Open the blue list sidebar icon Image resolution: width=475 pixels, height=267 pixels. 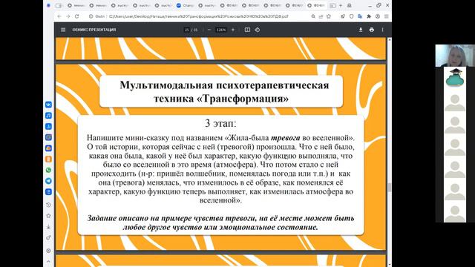[48, 192]
